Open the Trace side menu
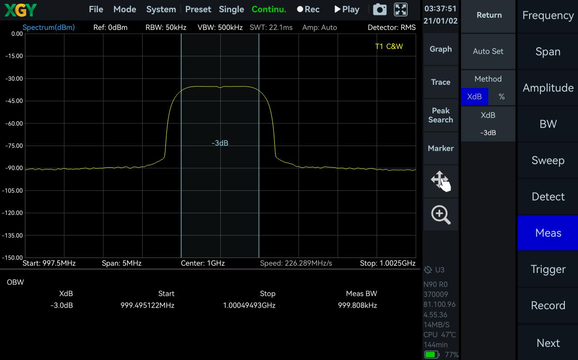The height and width of the screenshot is (360, 578). (441, 82)
